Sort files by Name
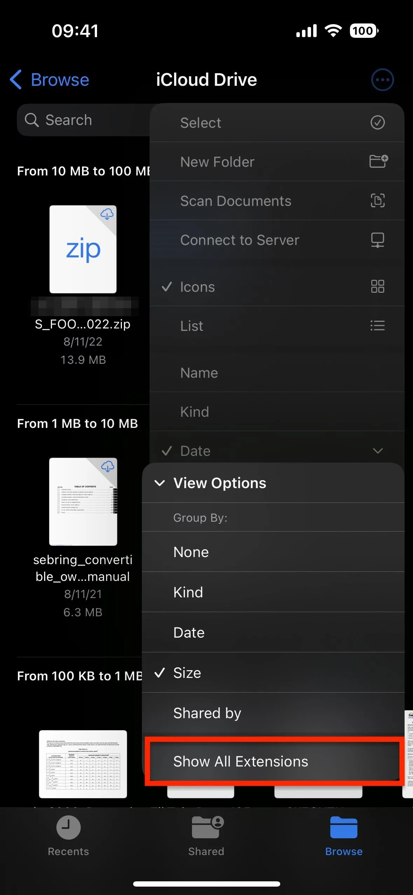This screenshot has height=895, width=413. click(x=277, y=373)
